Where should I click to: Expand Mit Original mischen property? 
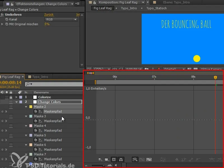[x=2, y=24]
